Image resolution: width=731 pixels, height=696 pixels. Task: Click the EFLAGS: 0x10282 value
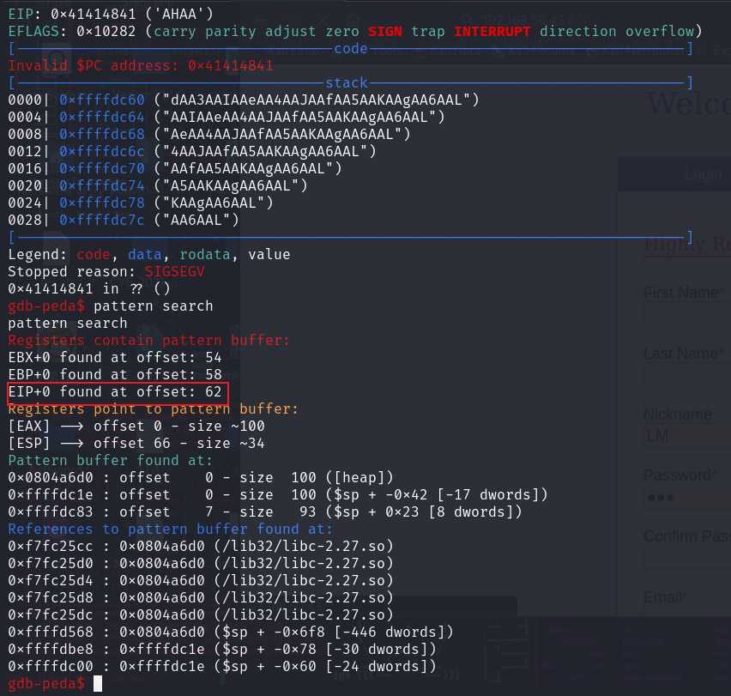click(106, 31)
